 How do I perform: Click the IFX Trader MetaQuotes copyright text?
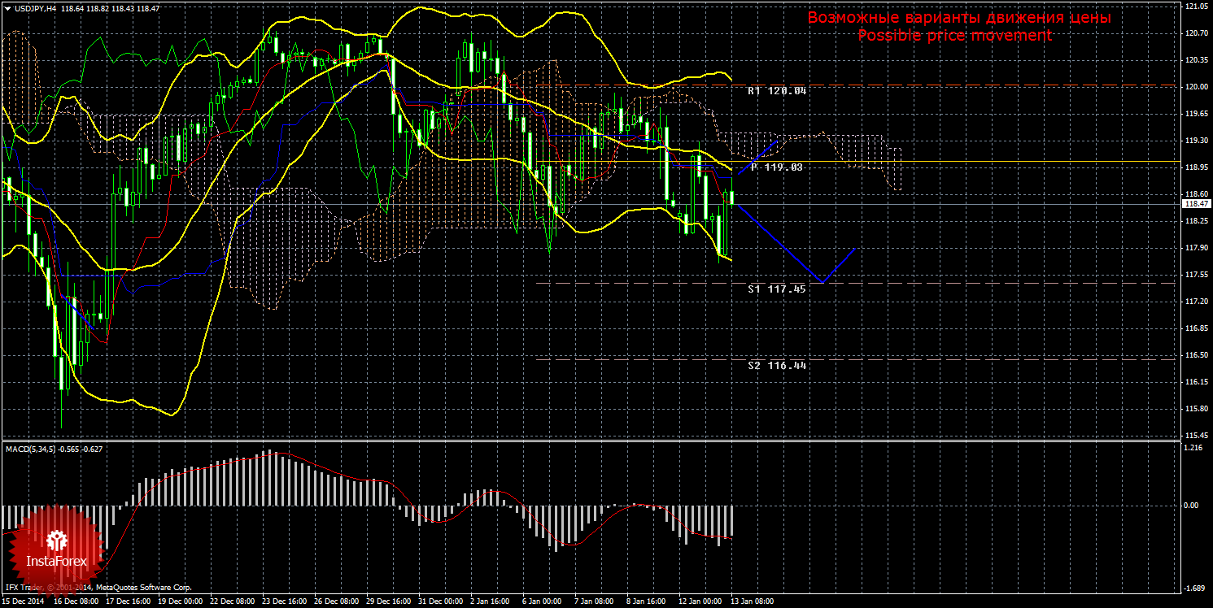pyautogui.click(x=98, y=587)
